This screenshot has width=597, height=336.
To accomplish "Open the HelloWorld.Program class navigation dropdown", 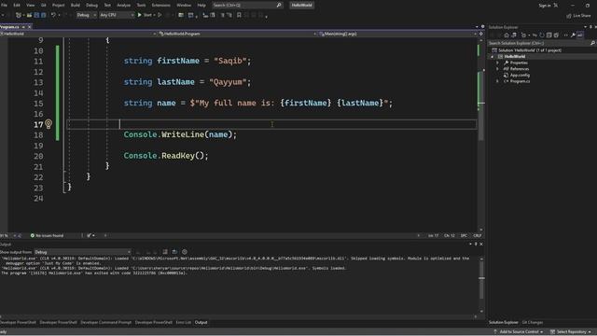I will click(238, 34).
